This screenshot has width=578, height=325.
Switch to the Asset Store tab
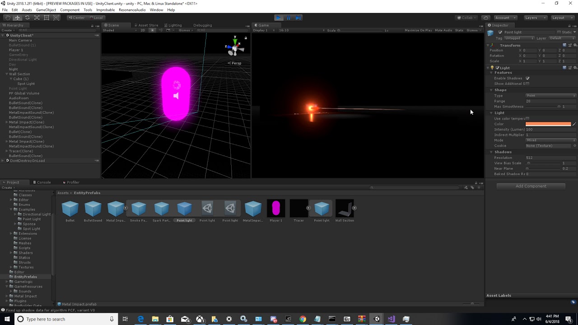click(x=146, y=25)
